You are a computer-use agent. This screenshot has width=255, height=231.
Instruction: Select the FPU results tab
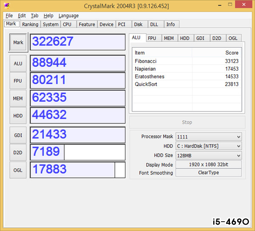(x=152, y=38)
